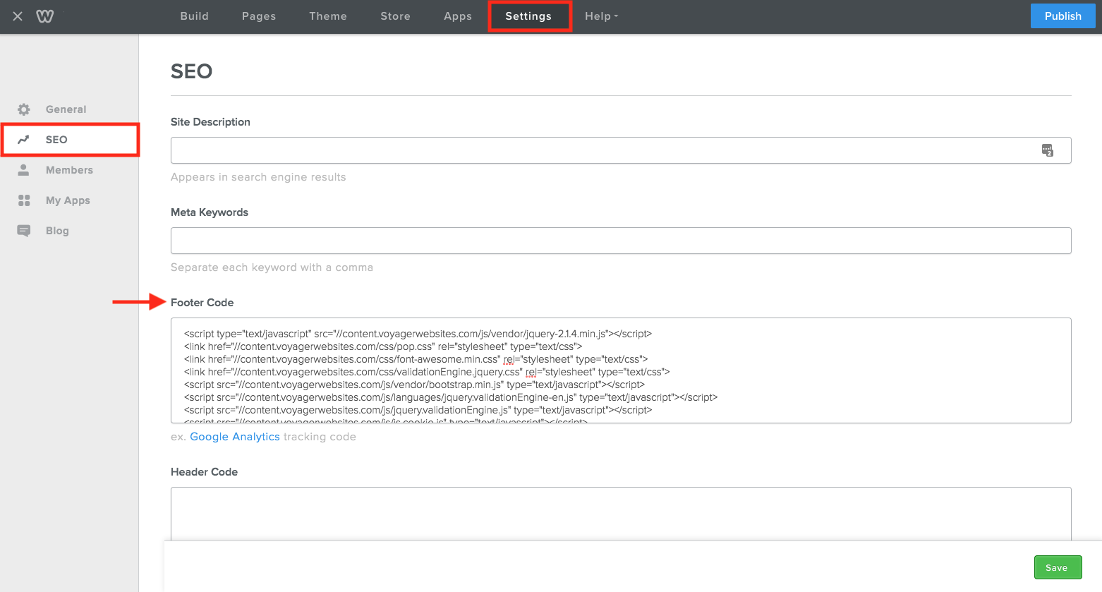The image size is (1102, 592).
Task: Click inside the Footer Code text area
Action: coord(621,370)
